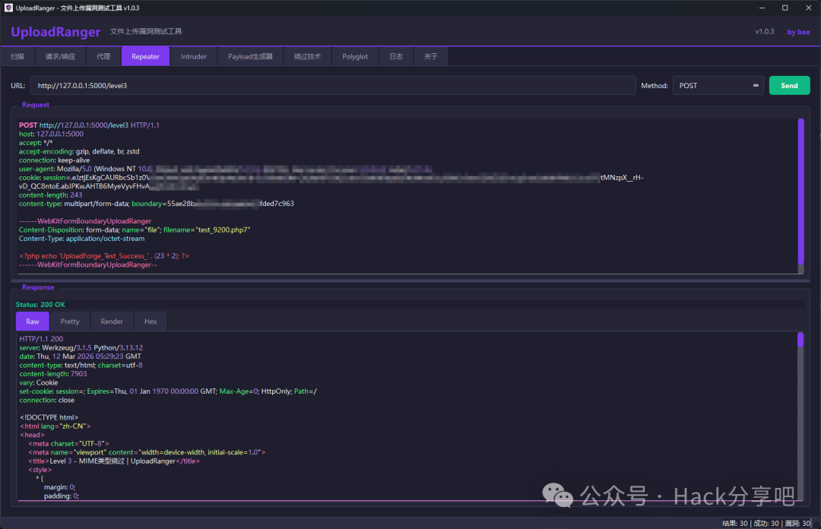Select the Repeater tab
Screen dimensions: 821x529
tap(145, 56)
